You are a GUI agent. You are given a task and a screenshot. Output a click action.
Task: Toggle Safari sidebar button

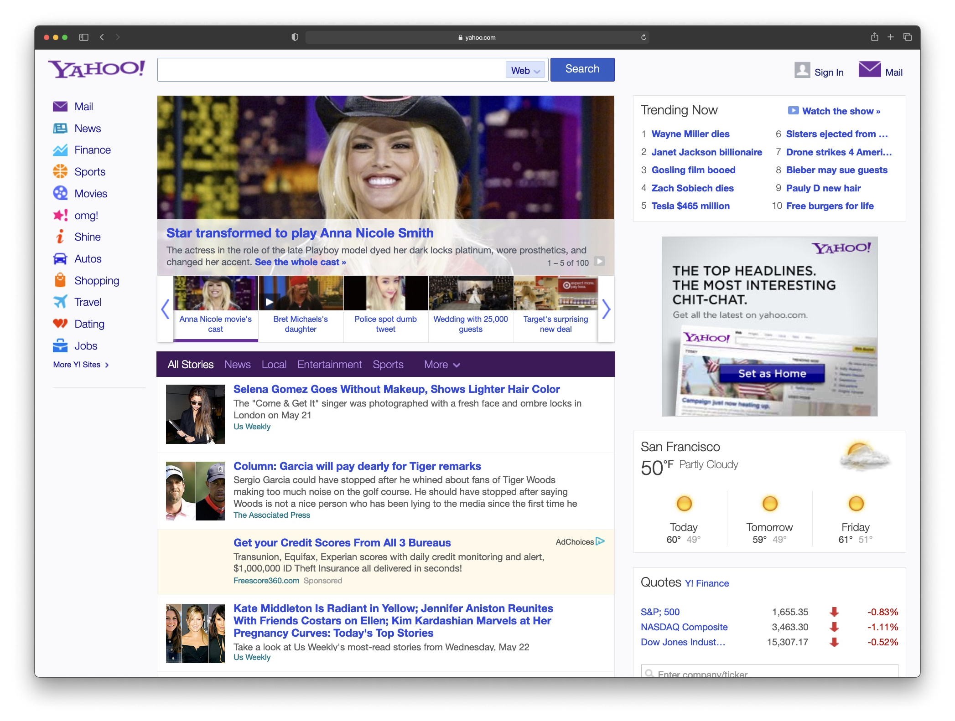click(84, 37)
